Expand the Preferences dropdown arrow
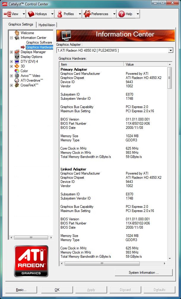181x299 pixels. click(x=114, y=14)
